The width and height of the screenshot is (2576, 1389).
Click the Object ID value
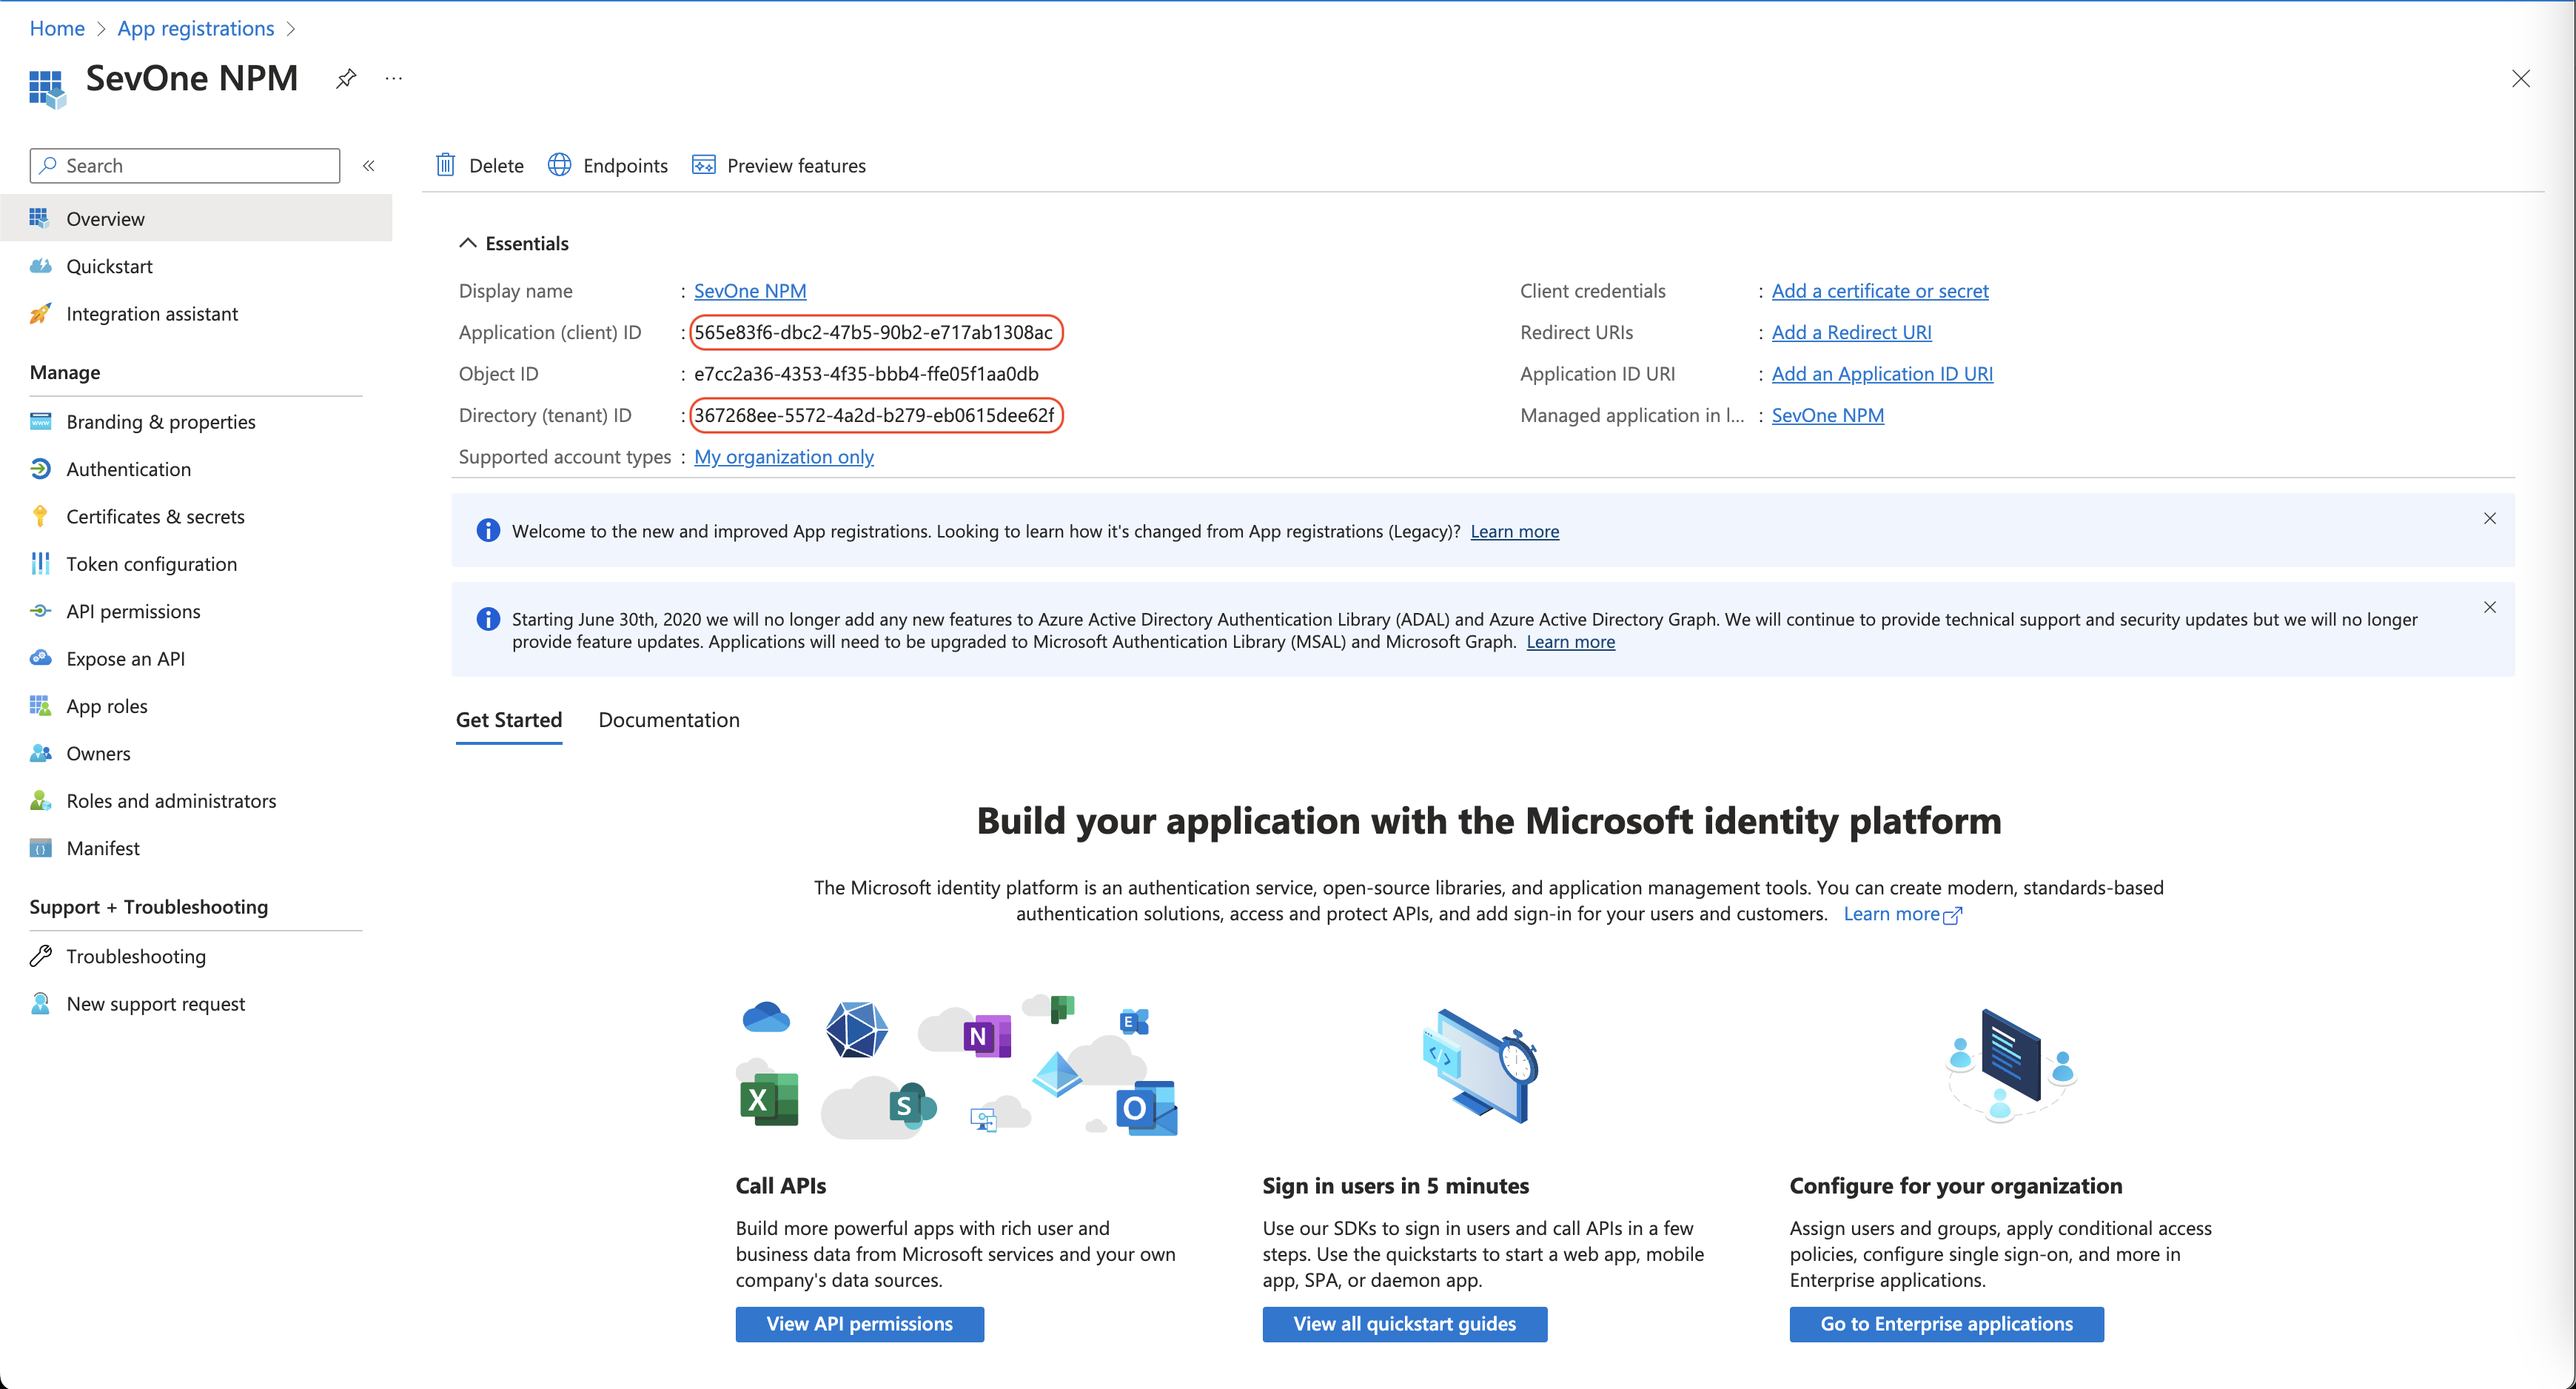click(866, 373)
